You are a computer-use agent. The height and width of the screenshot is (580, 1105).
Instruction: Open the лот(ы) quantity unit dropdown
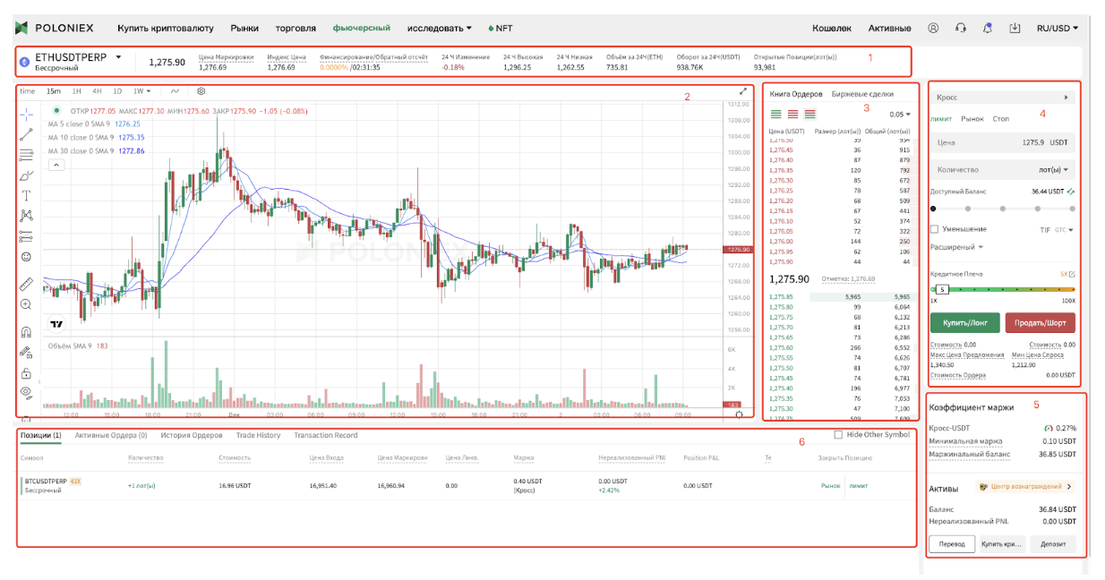pos(1053,169)
